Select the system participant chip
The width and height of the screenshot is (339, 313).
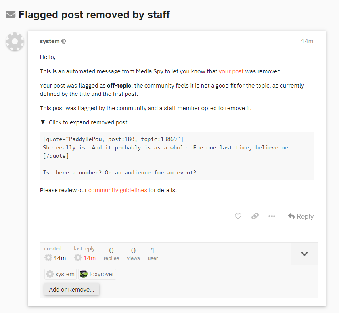pyautogui.click(x=60, y=274)
